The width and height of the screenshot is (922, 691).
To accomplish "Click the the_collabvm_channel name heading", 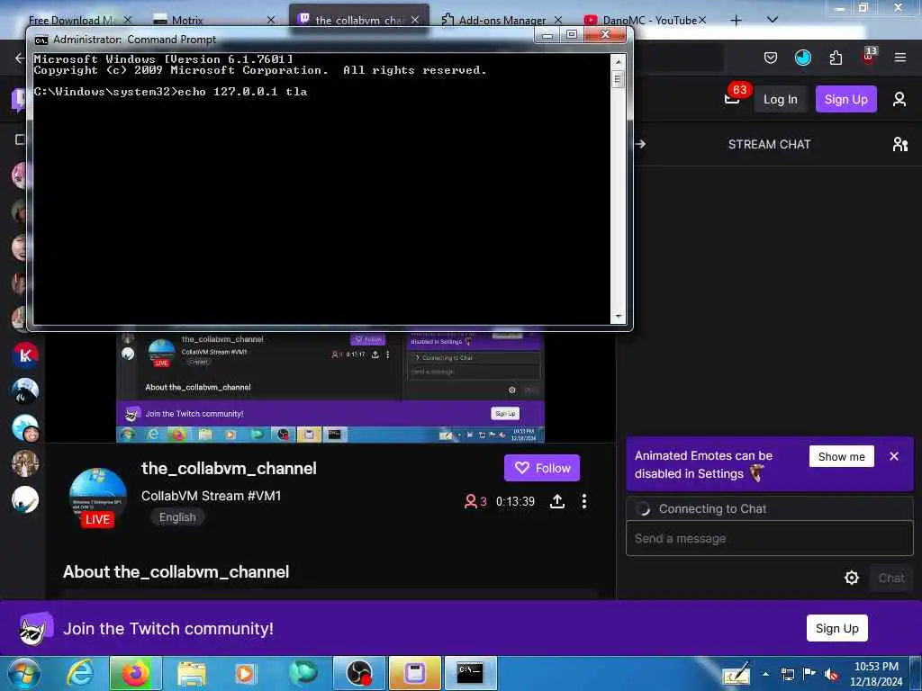I will [x=229, y=468].
